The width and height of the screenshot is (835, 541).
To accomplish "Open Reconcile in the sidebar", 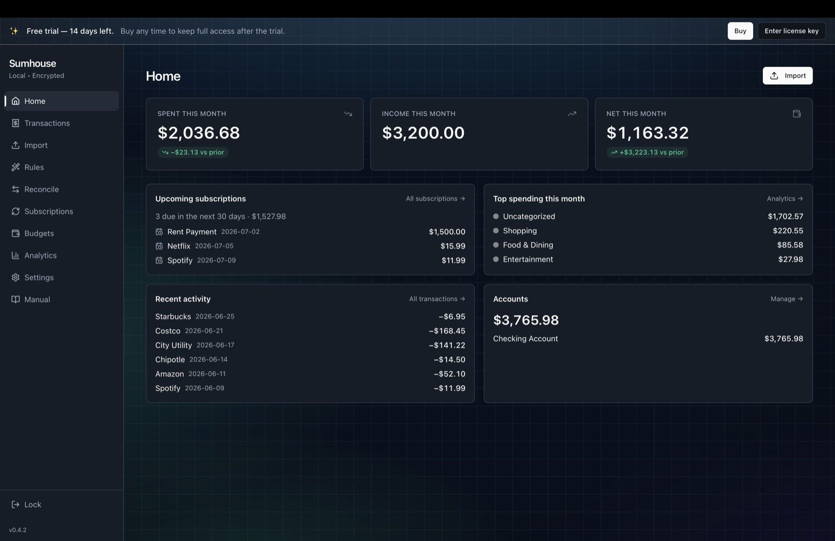I will point(62,189).
